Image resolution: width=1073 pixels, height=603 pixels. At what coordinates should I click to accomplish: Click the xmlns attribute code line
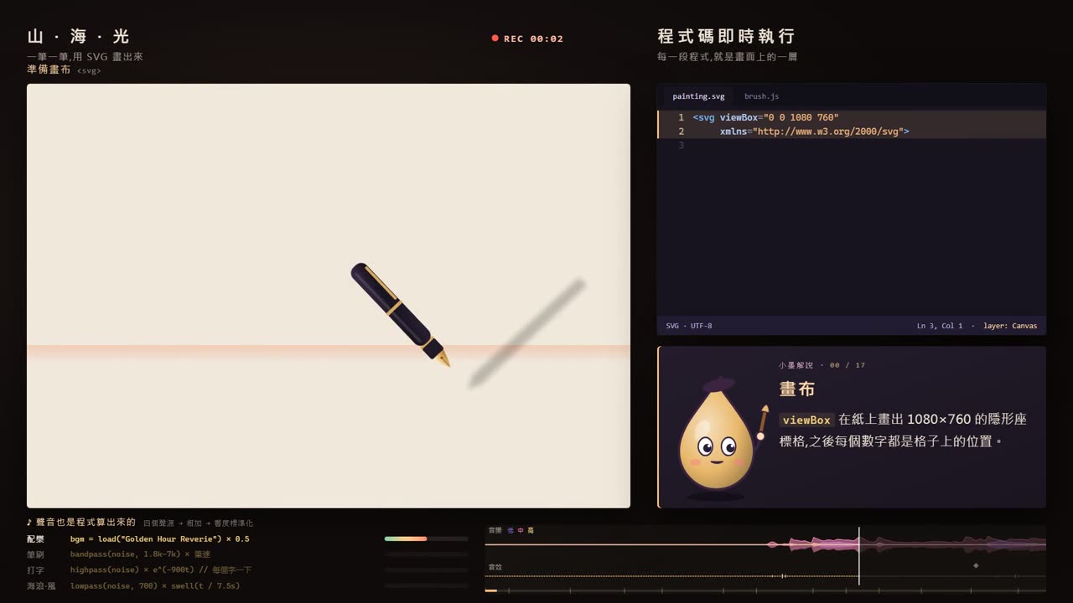point(814,131)
